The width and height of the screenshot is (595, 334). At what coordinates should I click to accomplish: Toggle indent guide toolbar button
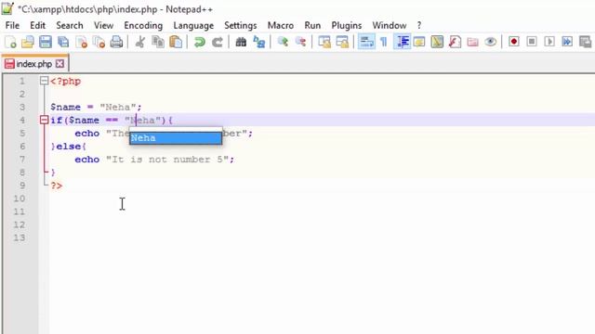click(x=403, y=42)
